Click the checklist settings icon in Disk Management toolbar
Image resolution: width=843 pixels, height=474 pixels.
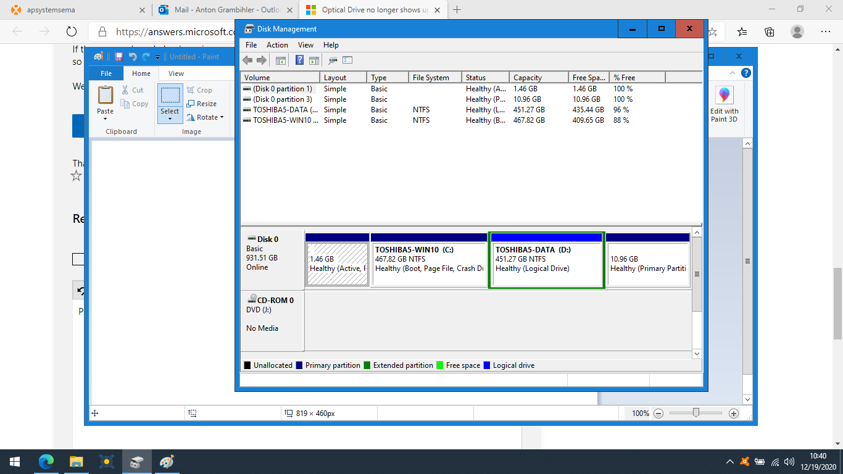coord(347,60)
